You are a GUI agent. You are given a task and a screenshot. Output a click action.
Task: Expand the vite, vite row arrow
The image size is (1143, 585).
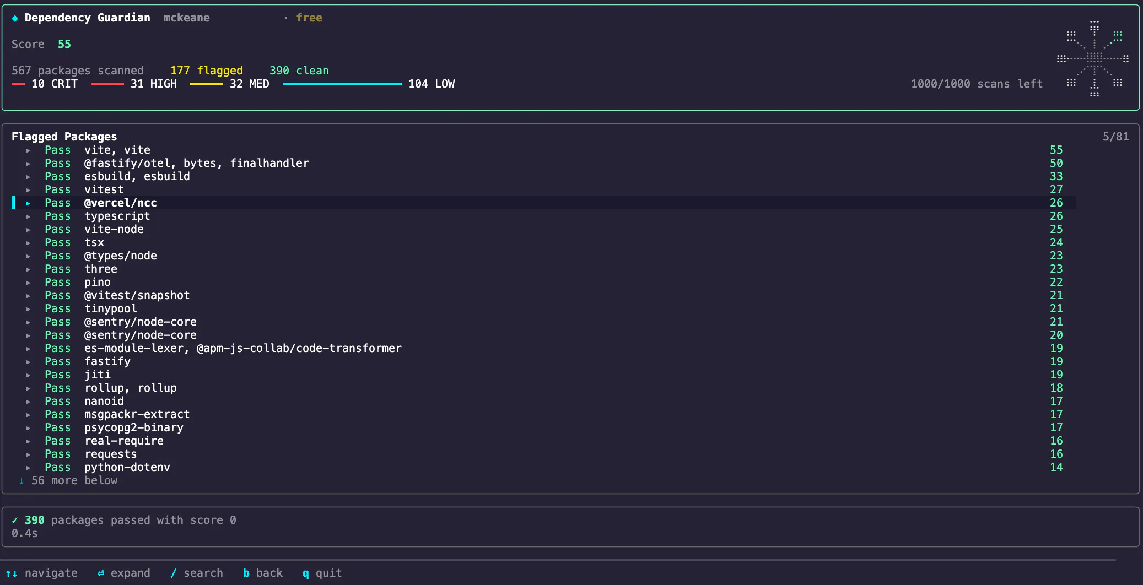tap(28, 150)
